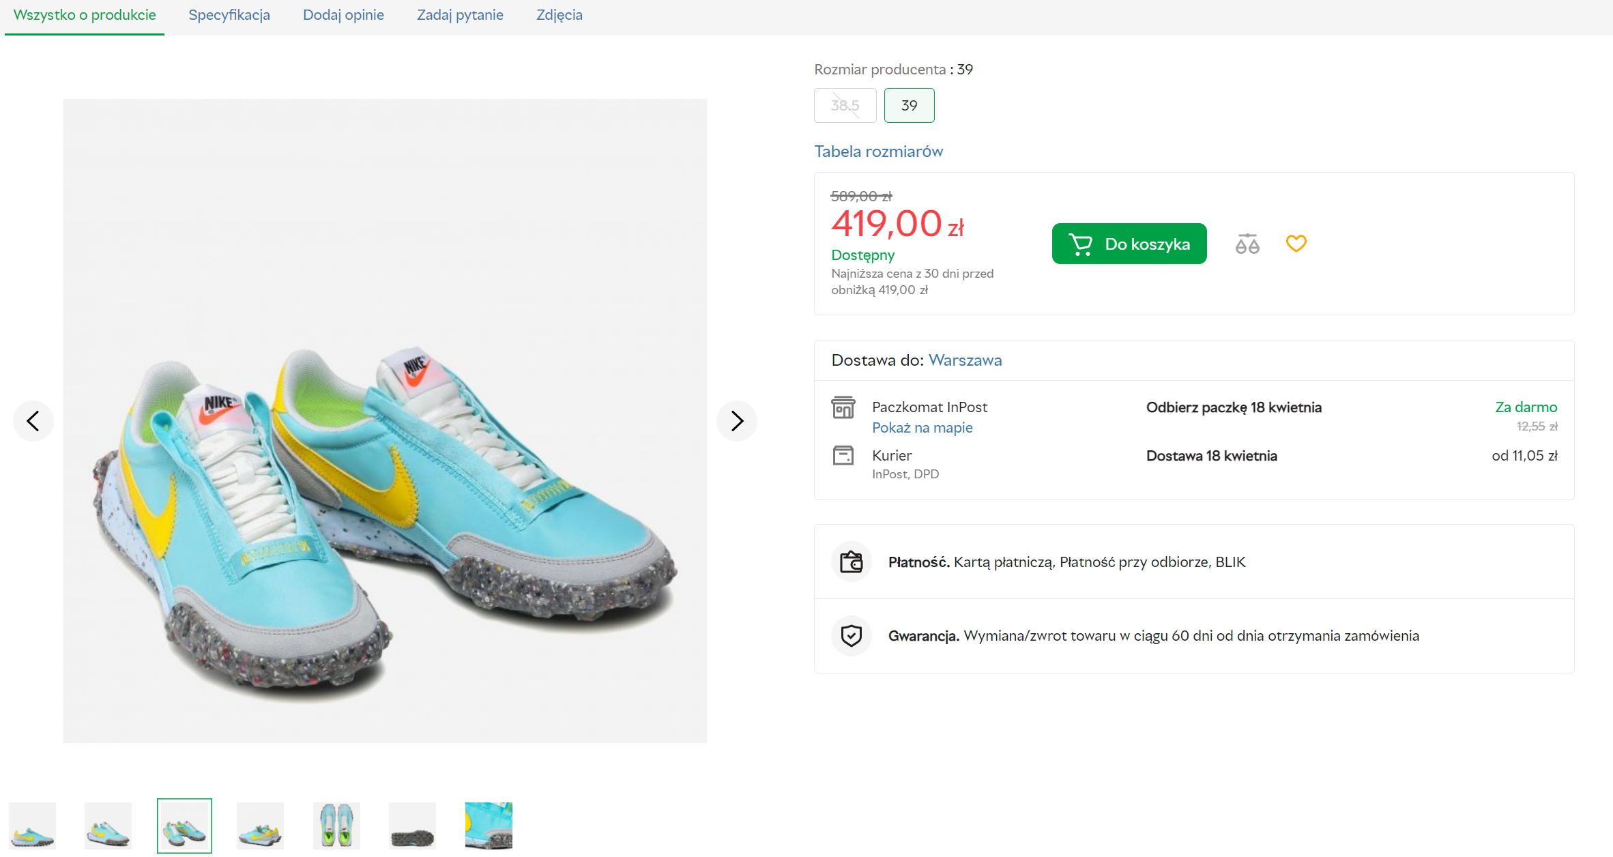
Task: Select the shoe sole thumbnail
Action: 412,826
